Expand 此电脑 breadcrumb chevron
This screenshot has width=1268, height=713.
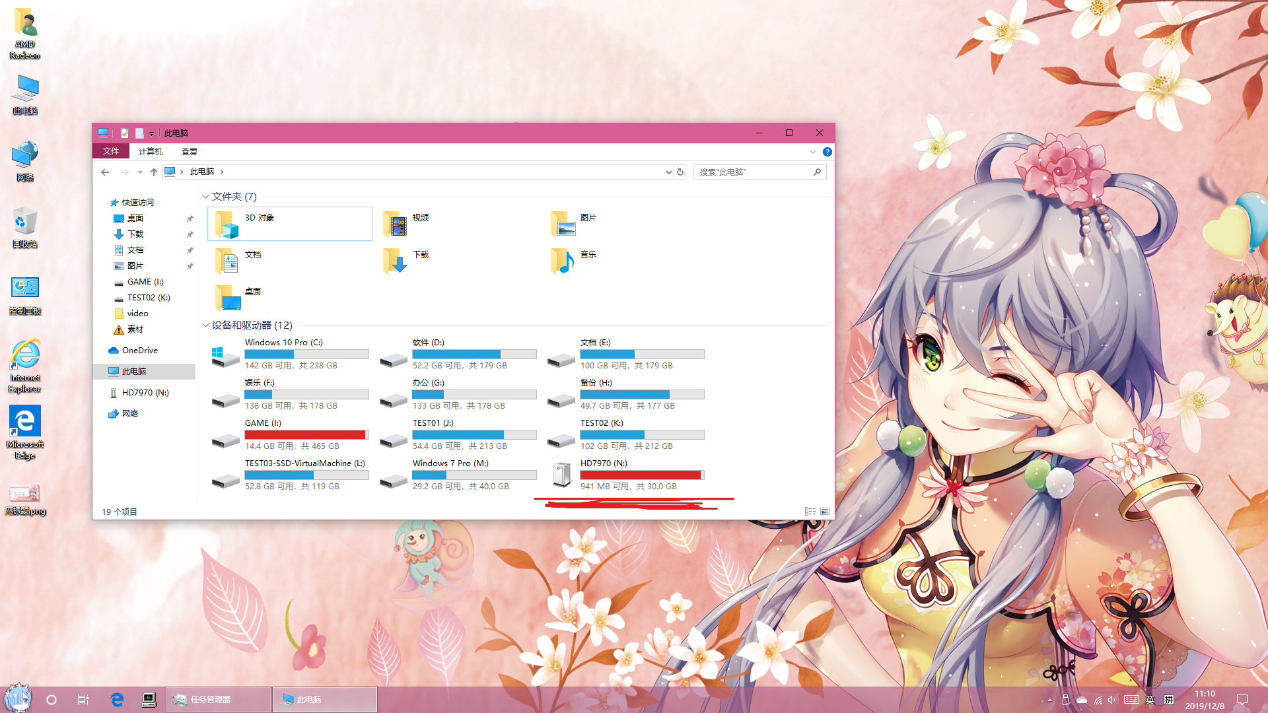tap(222, 172)
